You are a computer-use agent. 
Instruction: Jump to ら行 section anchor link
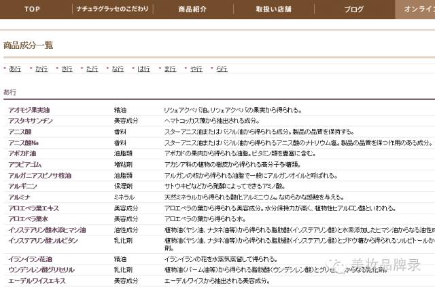pos(222,69)
